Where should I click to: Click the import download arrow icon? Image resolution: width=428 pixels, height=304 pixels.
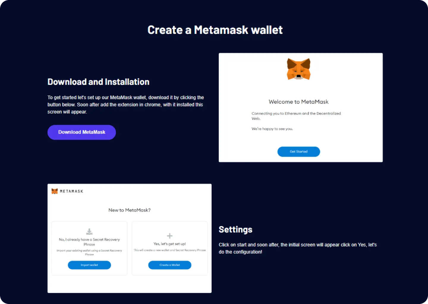click(x=89, y=232)
